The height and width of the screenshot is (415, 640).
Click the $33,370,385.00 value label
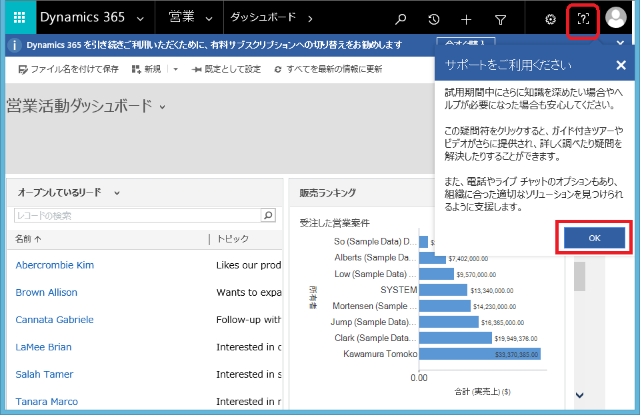point(516,354)
